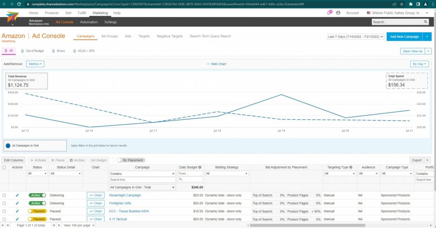Screen dimensions: 436x228
Task: Click the Daily Budget info icon
Action: point(200,167)
